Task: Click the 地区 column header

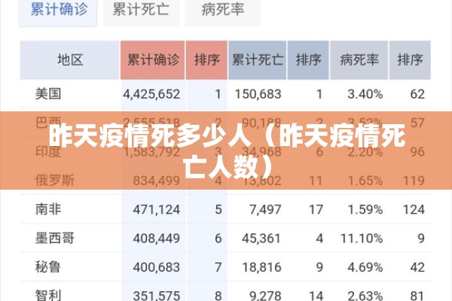Action: tap(70, 60)
